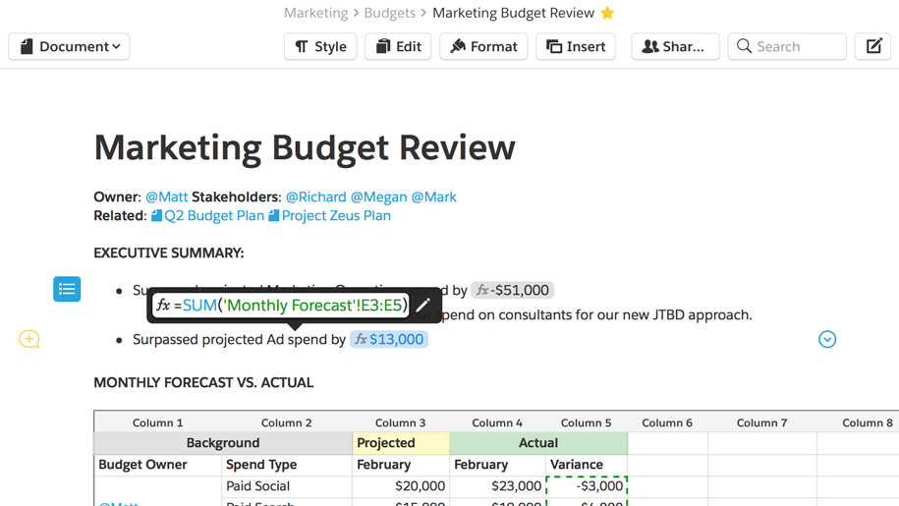
Task: Click the Share button
Action: pyautogui.click(x=675, y=46)
